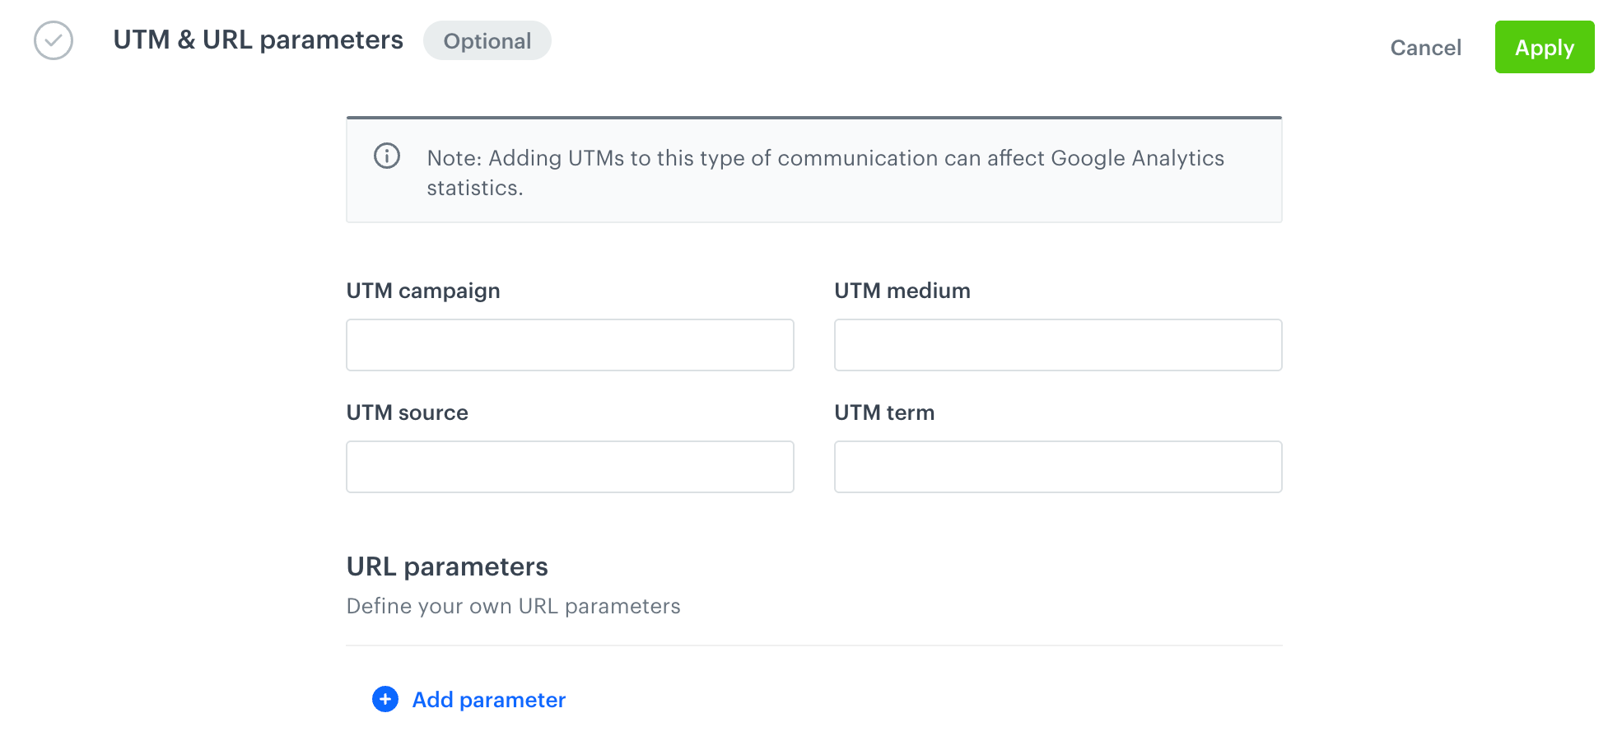Screen dimensions: 1622x741
Task: Click inside the UTM campaign input field
Action: click(569, 344)
